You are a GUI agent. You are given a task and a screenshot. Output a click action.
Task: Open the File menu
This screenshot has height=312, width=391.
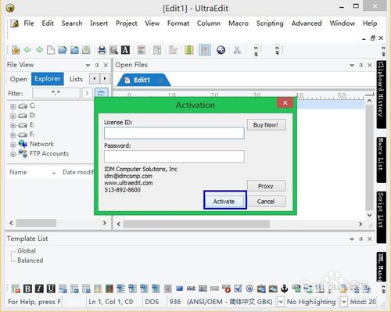click(29, 23)
